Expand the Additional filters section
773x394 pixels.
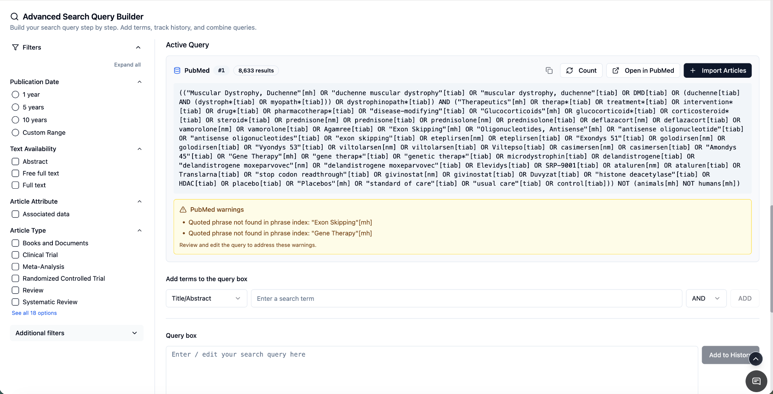[77, 333]
